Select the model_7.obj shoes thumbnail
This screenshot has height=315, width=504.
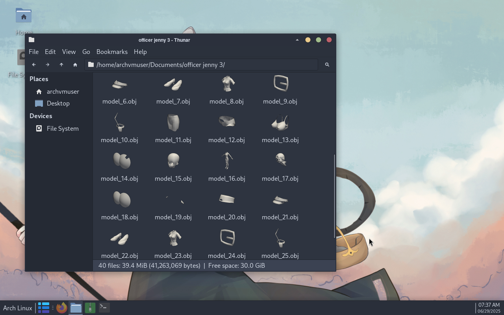(173, 84)
